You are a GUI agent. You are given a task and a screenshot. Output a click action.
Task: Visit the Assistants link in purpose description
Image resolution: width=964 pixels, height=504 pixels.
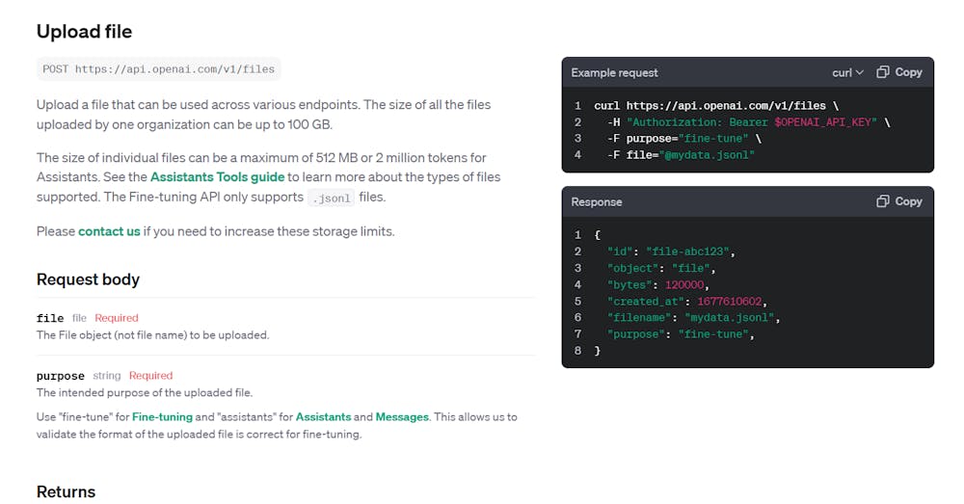point(323,417)
